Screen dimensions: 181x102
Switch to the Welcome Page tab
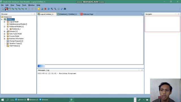click(x=88, y=14)
